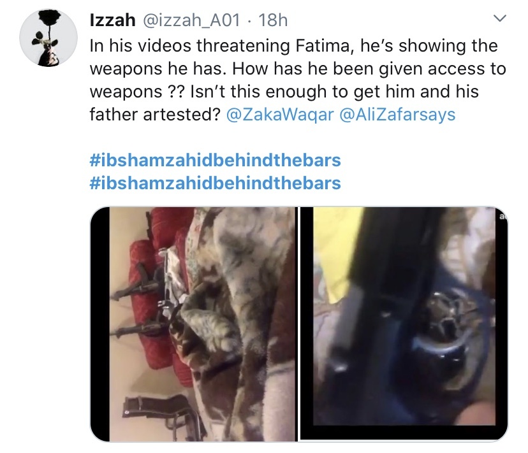Visit the @izzah_A01 handle
This screenshot has height=453, width=528.
point(192,20)
